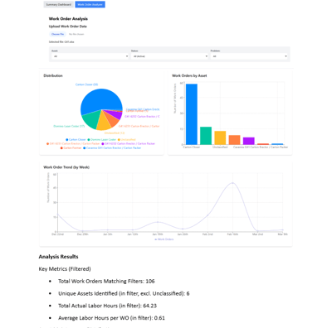The width and height of the screenshot is (332, 328).
Task: Click the Feb 16th peak on trend line
Action: point(232,183)
